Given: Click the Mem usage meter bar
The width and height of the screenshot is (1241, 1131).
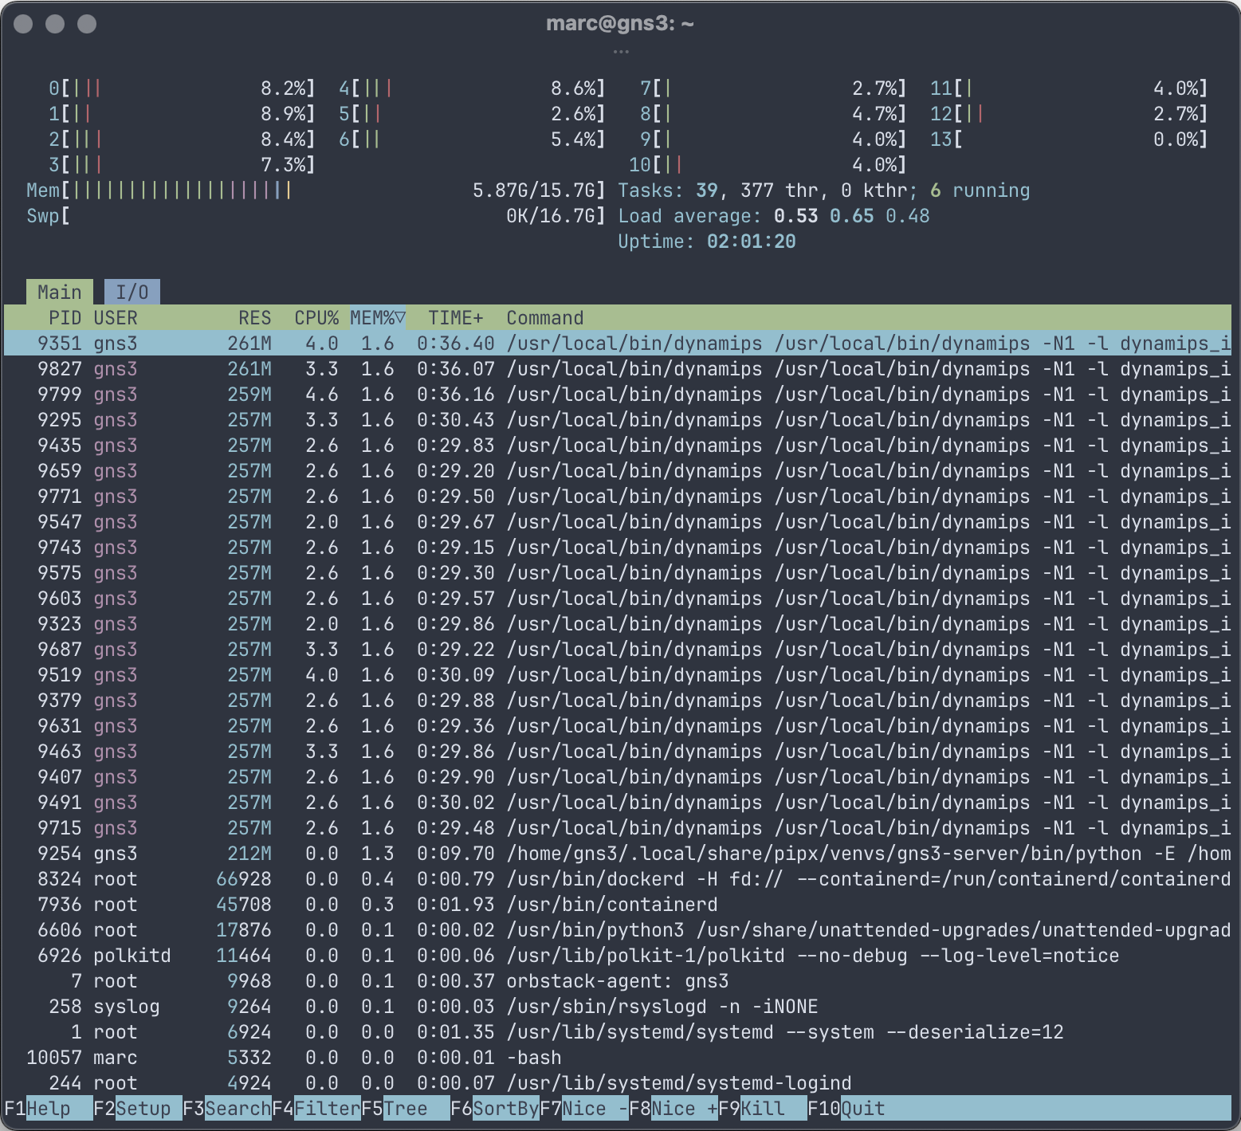Looking at the screenshot, I should coord(316,190).
